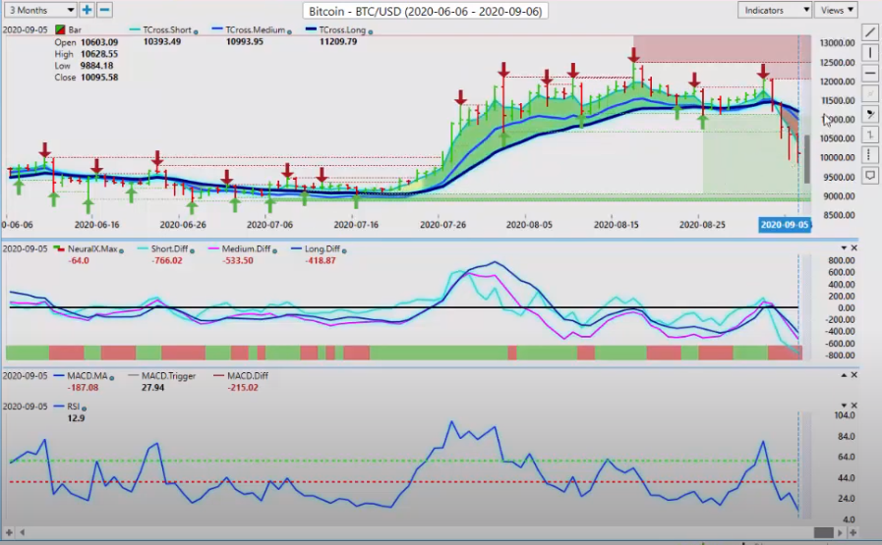This screenshot has height=545, width=882.
Task: Select the vertical dotted line tool
Action: 869,154
